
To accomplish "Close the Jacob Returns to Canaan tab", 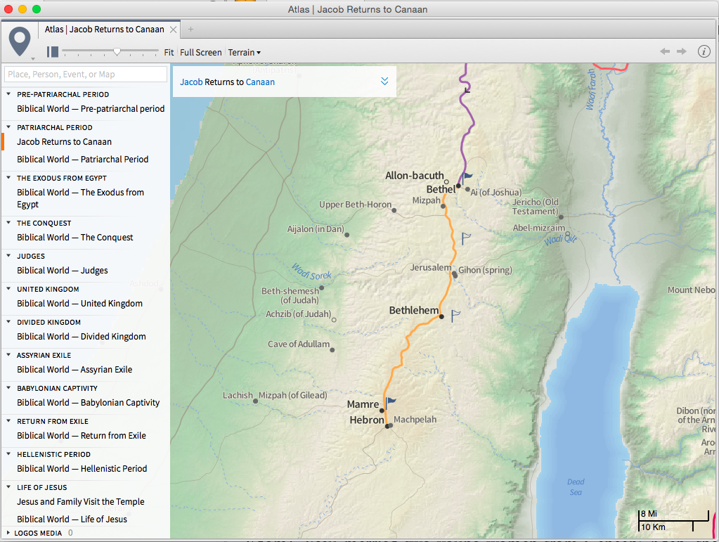I will 174,30.
